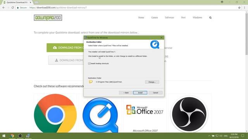Open the OBS Studio recommendation thumbnail
This screenshot has width=248, height=139.
[189, 114]
